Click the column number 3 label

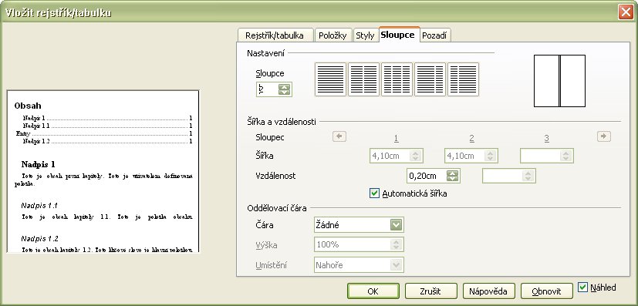[546, 139]
